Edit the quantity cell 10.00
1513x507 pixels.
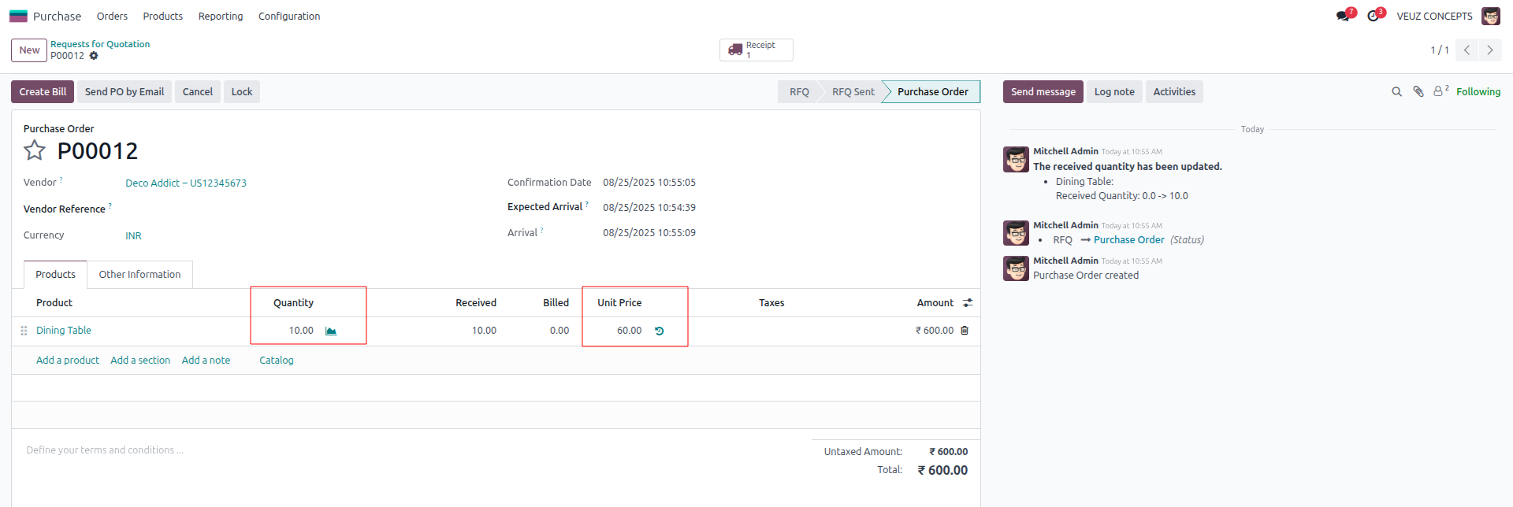click(301, 331)
